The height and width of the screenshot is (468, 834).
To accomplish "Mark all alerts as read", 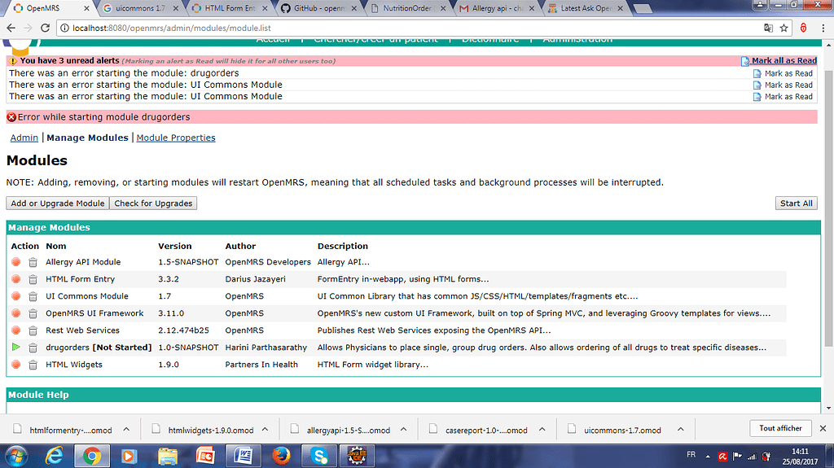I will [783, 61].
